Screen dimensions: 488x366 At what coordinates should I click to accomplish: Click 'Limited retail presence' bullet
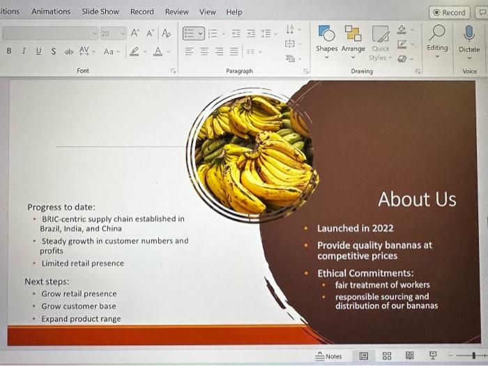[x=83, y=264]
